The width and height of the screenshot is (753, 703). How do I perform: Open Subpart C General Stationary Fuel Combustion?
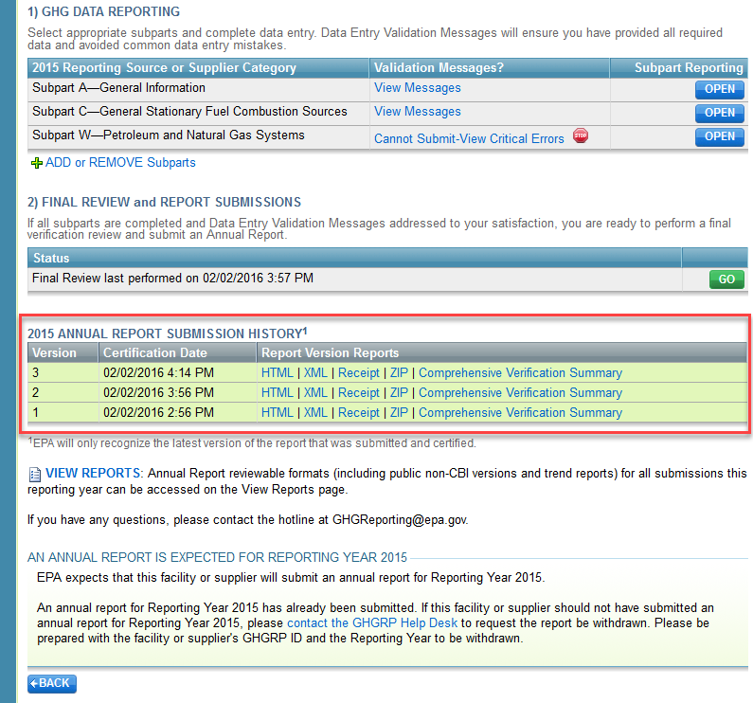point(719,113)
